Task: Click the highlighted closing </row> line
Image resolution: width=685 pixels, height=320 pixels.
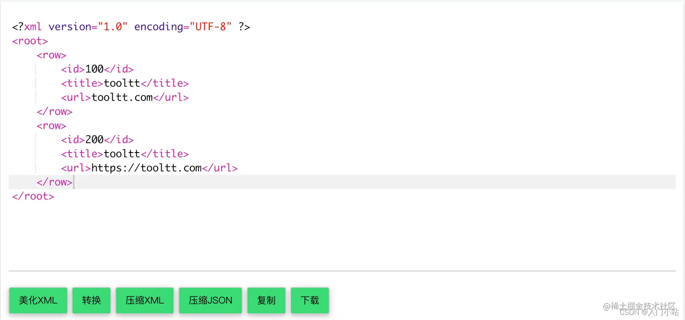Action: tap(342, 182)
